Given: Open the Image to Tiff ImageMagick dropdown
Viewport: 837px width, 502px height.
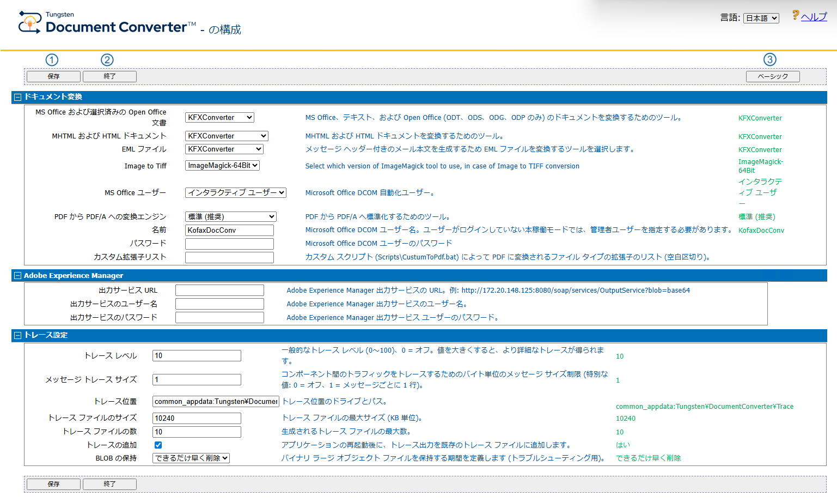Looking at the screenshot, I should point(222,165).
